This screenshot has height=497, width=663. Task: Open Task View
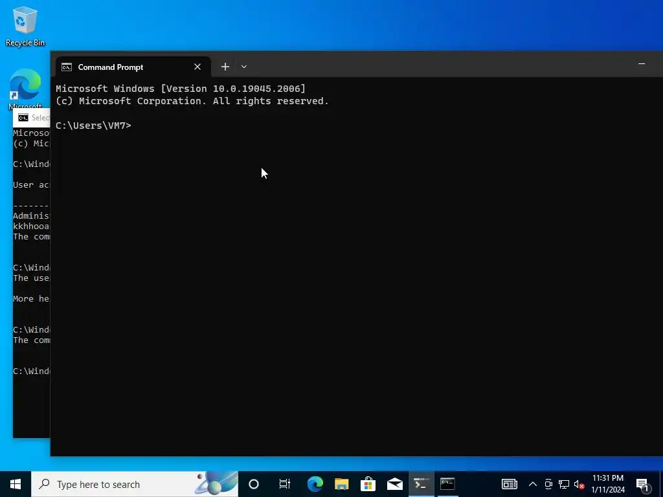pyautogui.click(x=285, y=484)
